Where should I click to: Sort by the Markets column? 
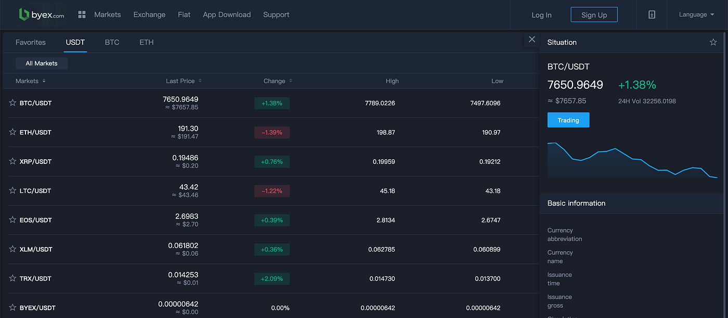31,81
